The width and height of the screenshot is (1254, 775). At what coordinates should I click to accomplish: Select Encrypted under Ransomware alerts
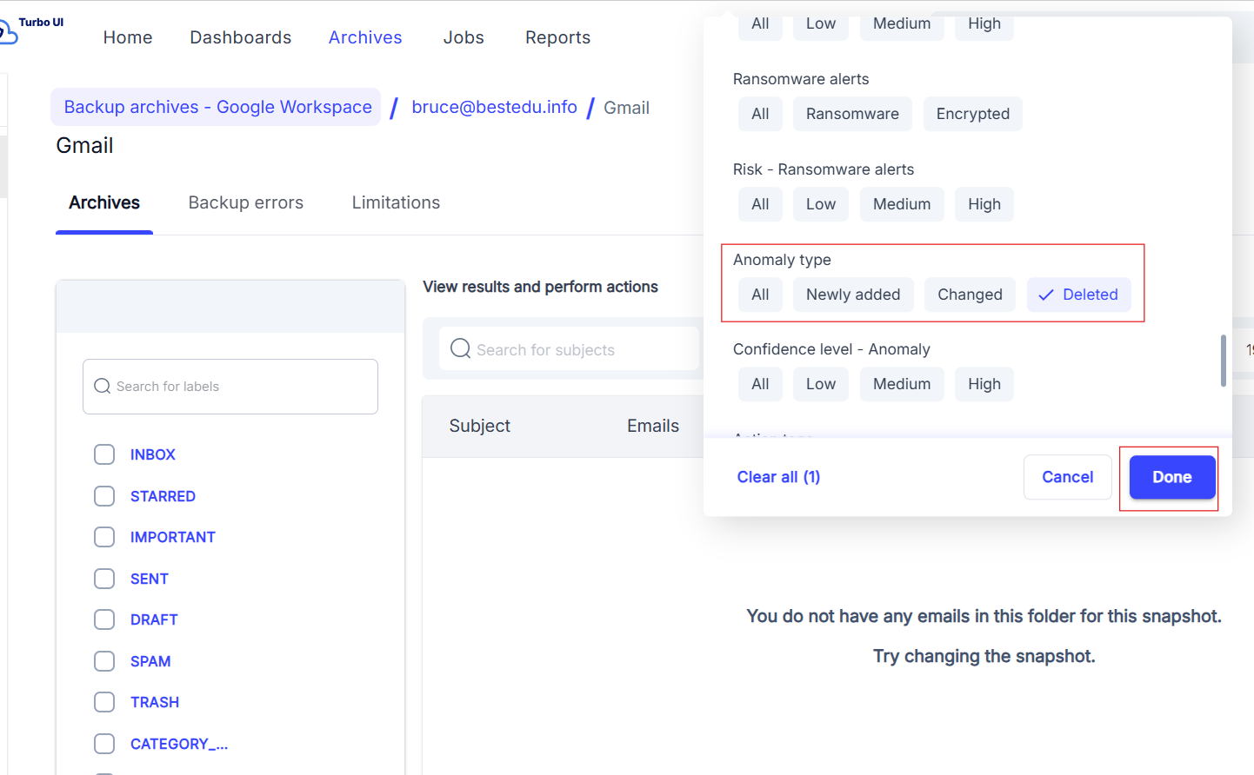click(972, 114)
